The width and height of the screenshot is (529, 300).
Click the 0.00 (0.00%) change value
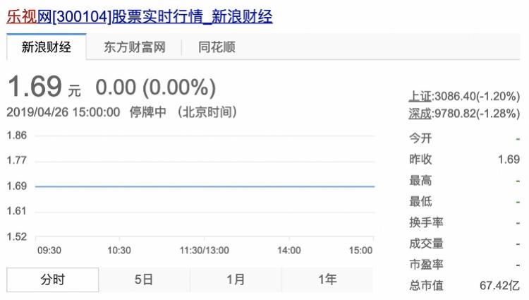(156, 88)
